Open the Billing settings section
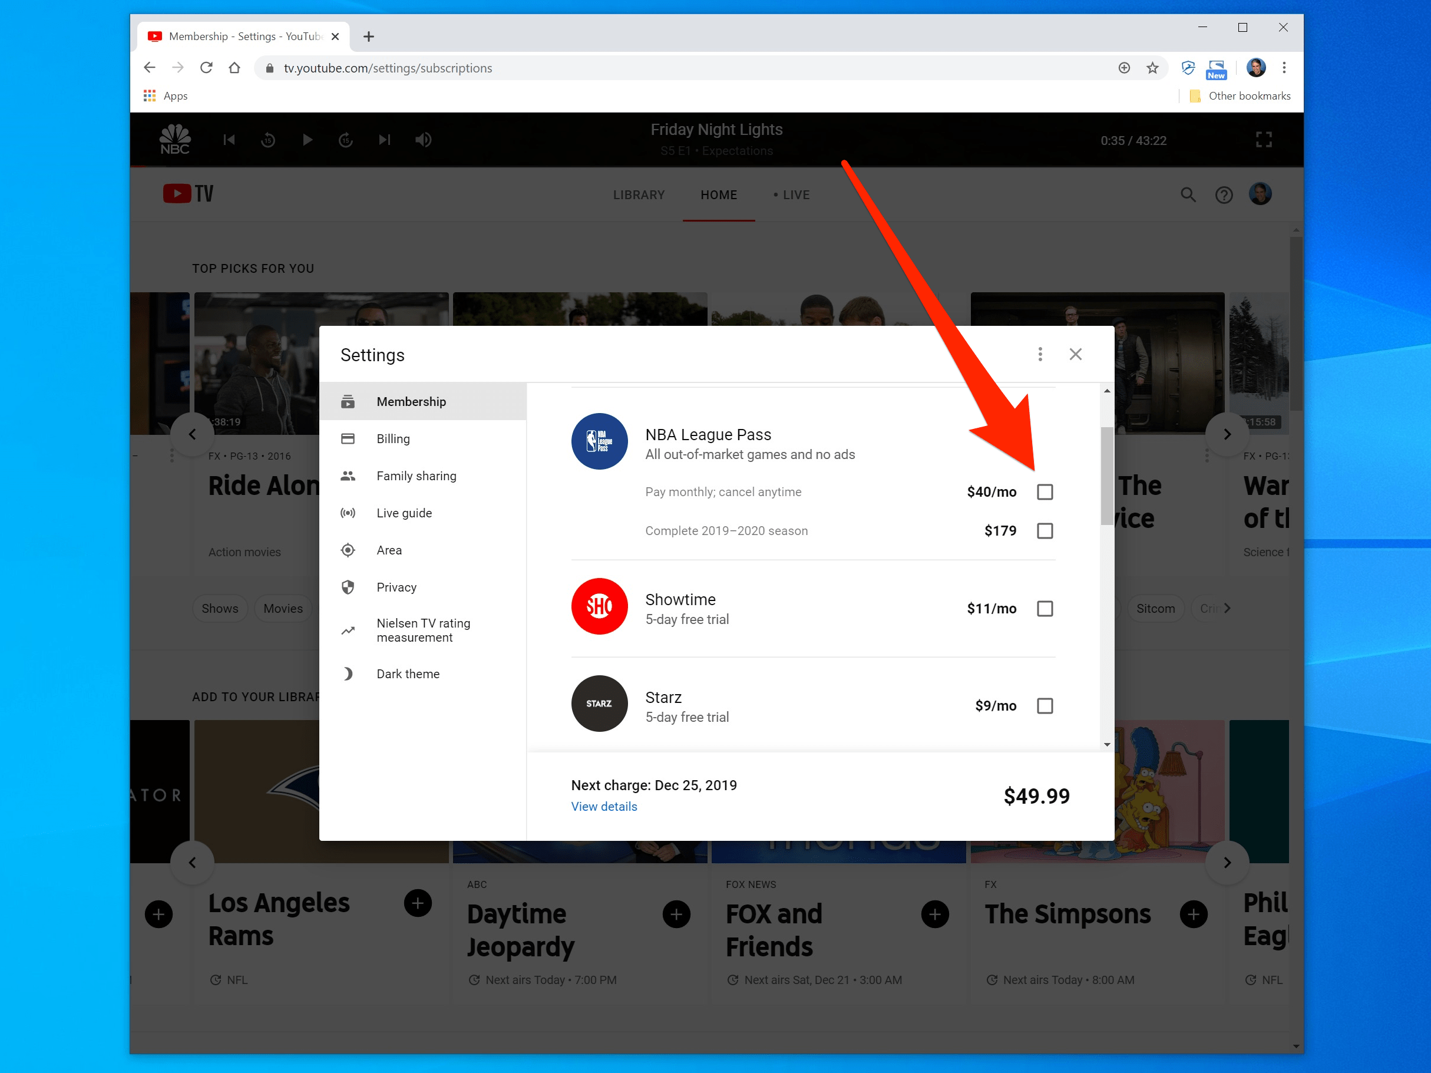 393,439
